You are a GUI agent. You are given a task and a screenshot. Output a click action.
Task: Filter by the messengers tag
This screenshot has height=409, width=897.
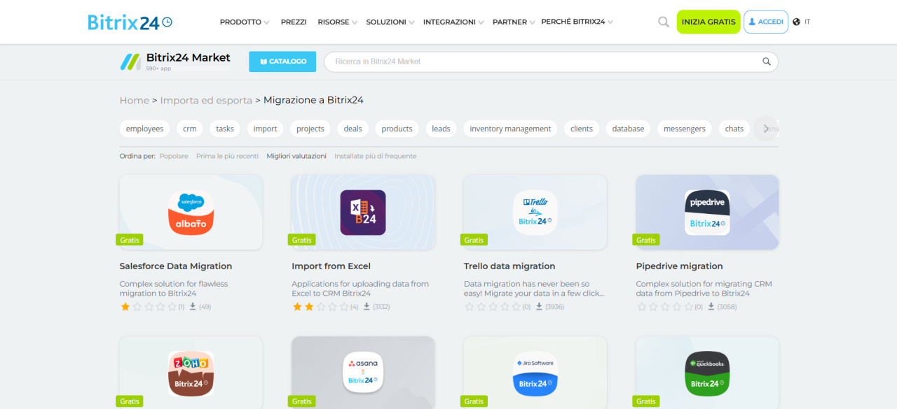click(x=685, y=129)
